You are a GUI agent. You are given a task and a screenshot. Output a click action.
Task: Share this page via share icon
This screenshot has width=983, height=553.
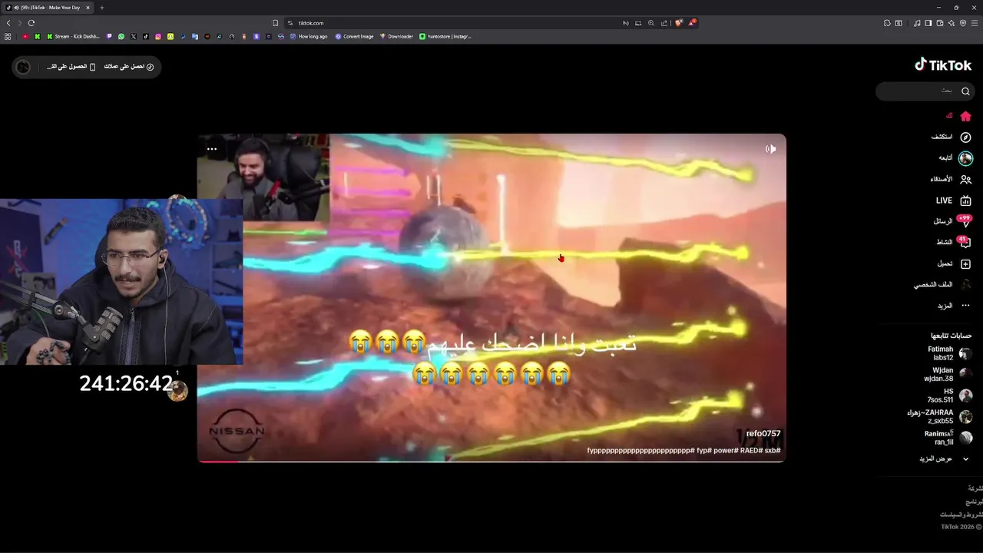(664, 23)
